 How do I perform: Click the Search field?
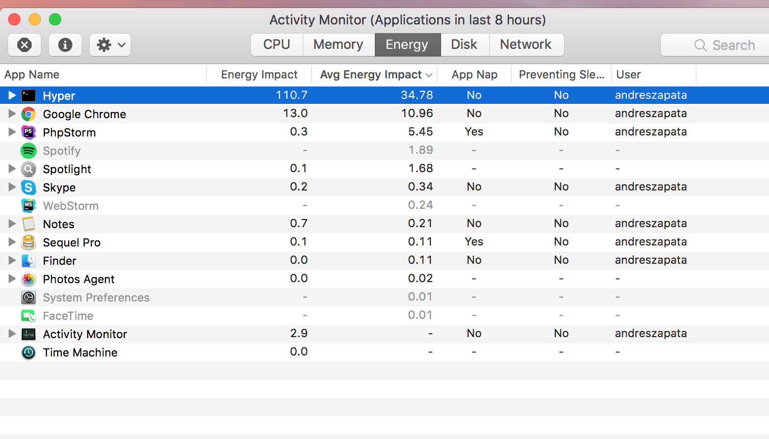point(715,45)
